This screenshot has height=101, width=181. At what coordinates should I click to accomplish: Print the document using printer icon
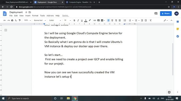tap(12, 20)
